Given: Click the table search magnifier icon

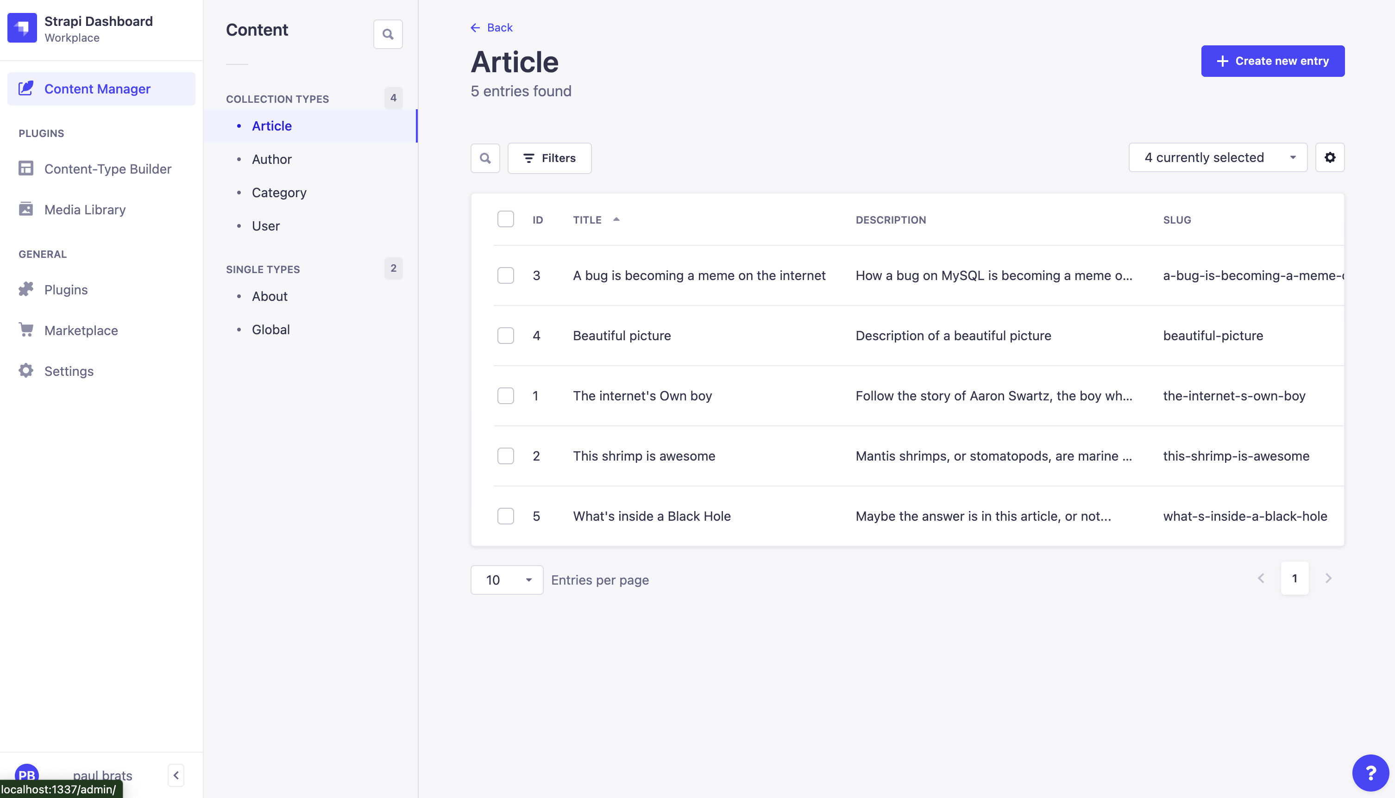Looking at the screenshot, I should point(485,158).
